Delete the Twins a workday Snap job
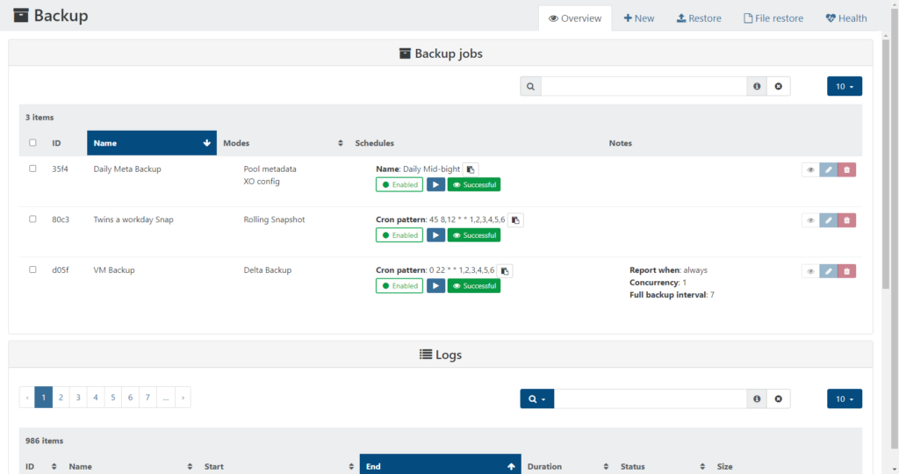Screen dimensions: 899x474 coord(846,220)
